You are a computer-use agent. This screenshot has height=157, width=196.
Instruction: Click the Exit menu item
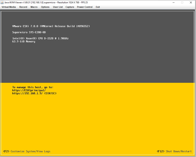tap(98, 7)
